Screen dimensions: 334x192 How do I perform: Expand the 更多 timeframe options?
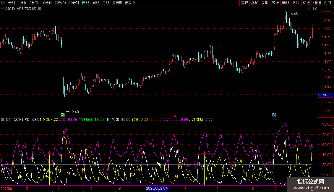(130, 3)
